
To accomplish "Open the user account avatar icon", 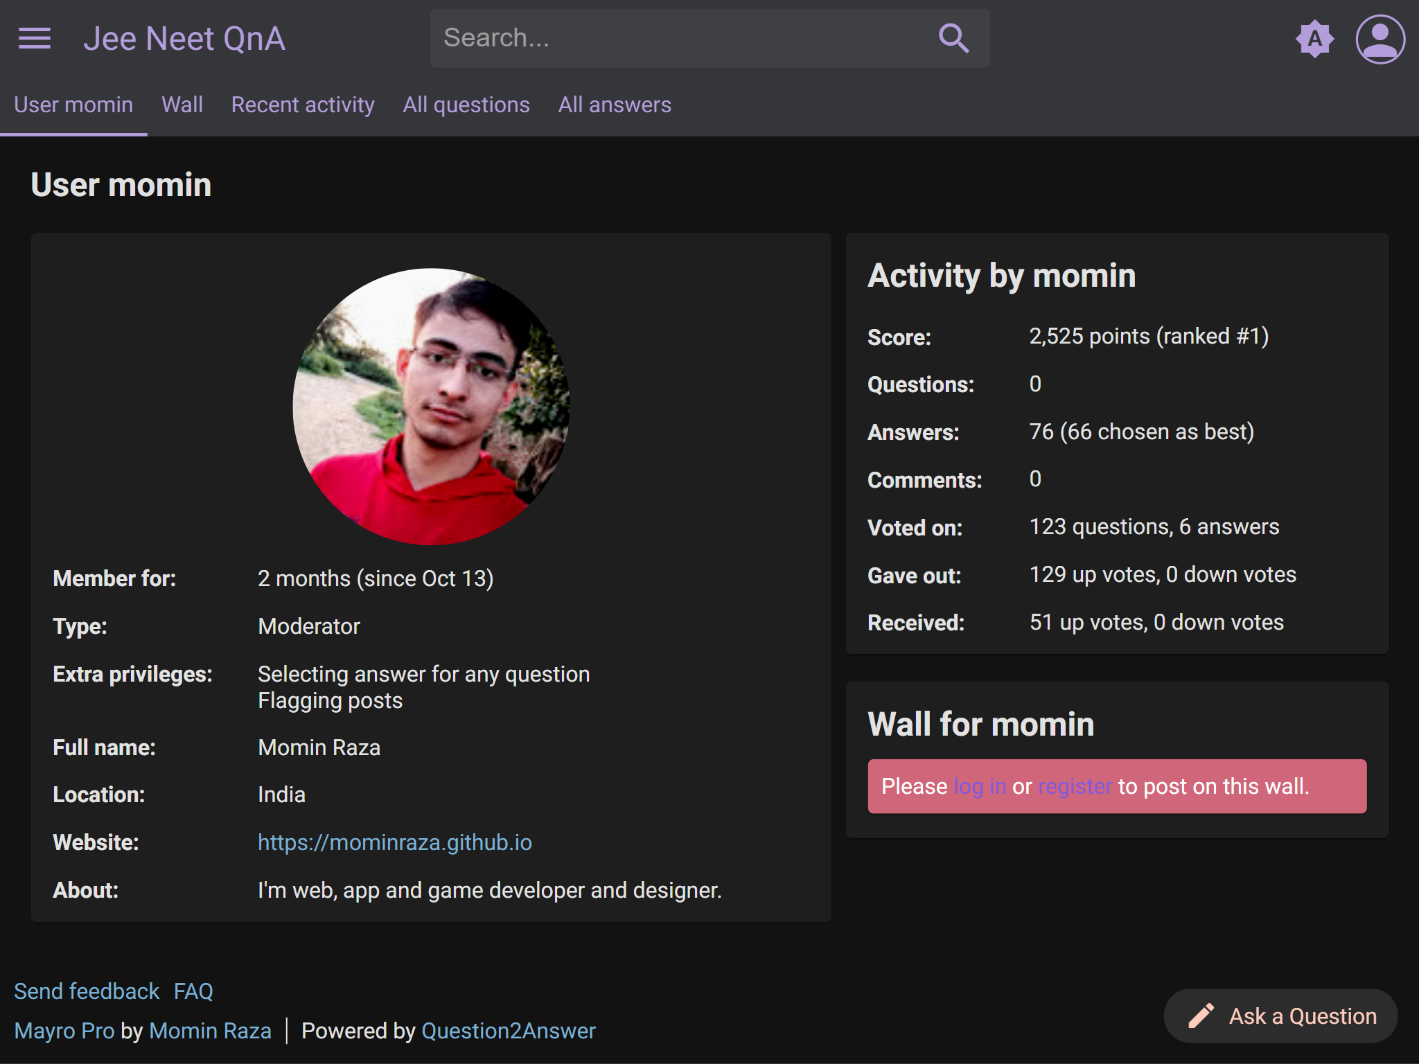I will tap(1380, 39).
